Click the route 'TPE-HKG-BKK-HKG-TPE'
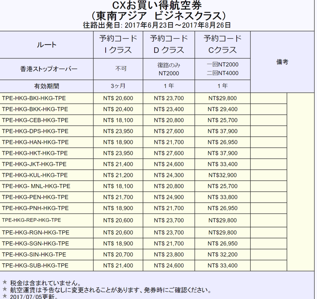Image resolution: width=317 pixels, height=299 pixels. 35,109
